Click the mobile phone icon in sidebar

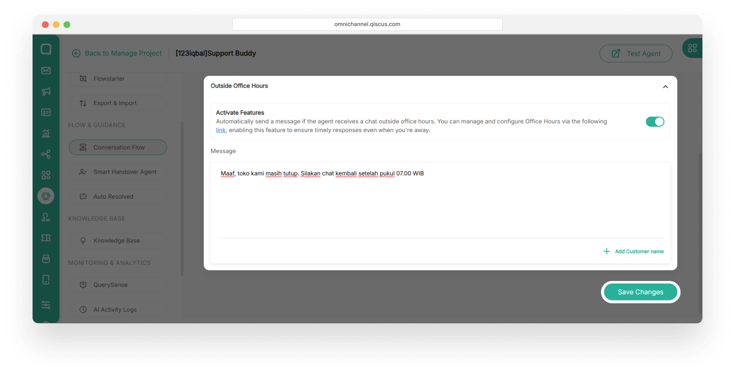(x=46, y=280)
